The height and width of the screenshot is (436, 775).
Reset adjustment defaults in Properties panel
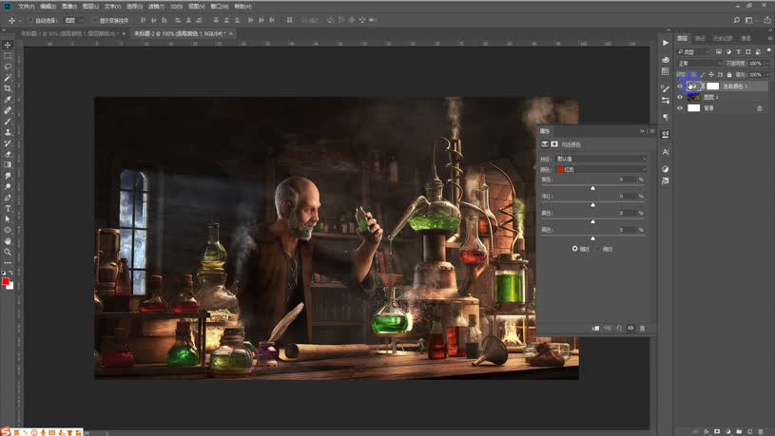619,328
